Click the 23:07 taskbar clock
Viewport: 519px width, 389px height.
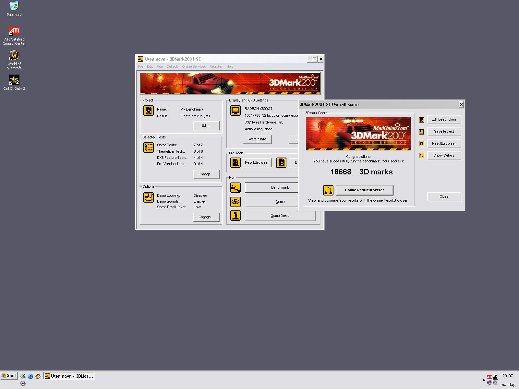tap(508, 376)
